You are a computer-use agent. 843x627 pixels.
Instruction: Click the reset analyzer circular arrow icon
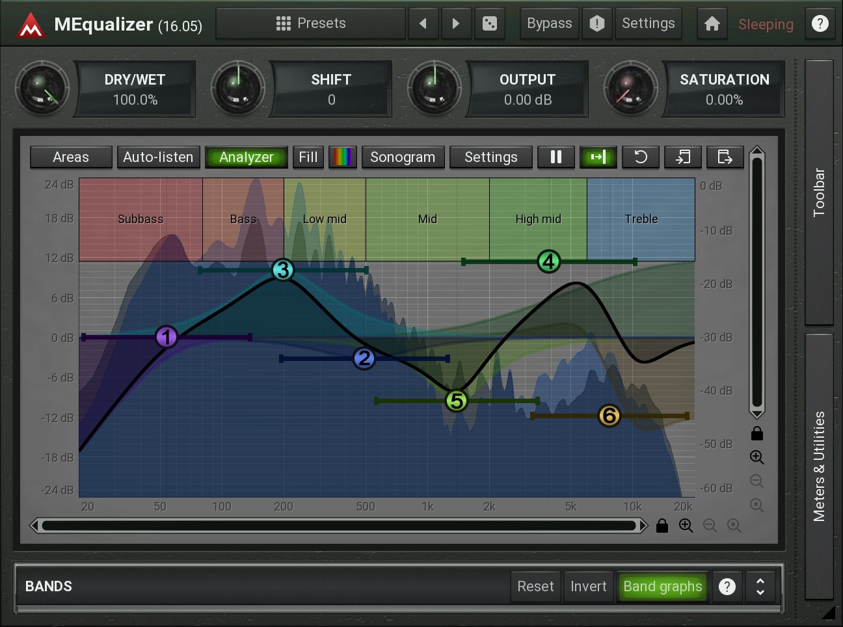pos(641,157)
